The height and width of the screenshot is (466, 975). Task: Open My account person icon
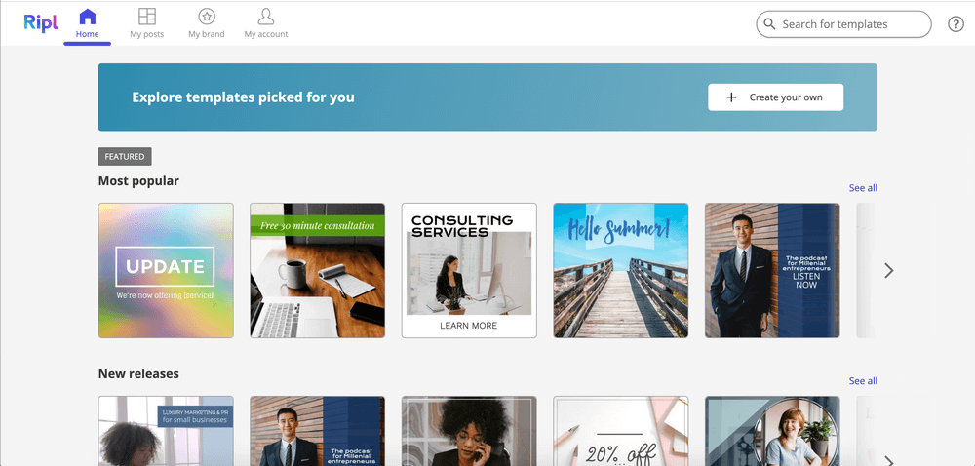(x=266, y=17)
